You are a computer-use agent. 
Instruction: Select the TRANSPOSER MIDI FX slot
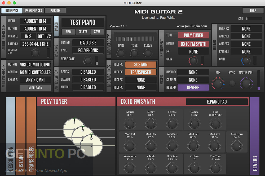tap(141, 72)
